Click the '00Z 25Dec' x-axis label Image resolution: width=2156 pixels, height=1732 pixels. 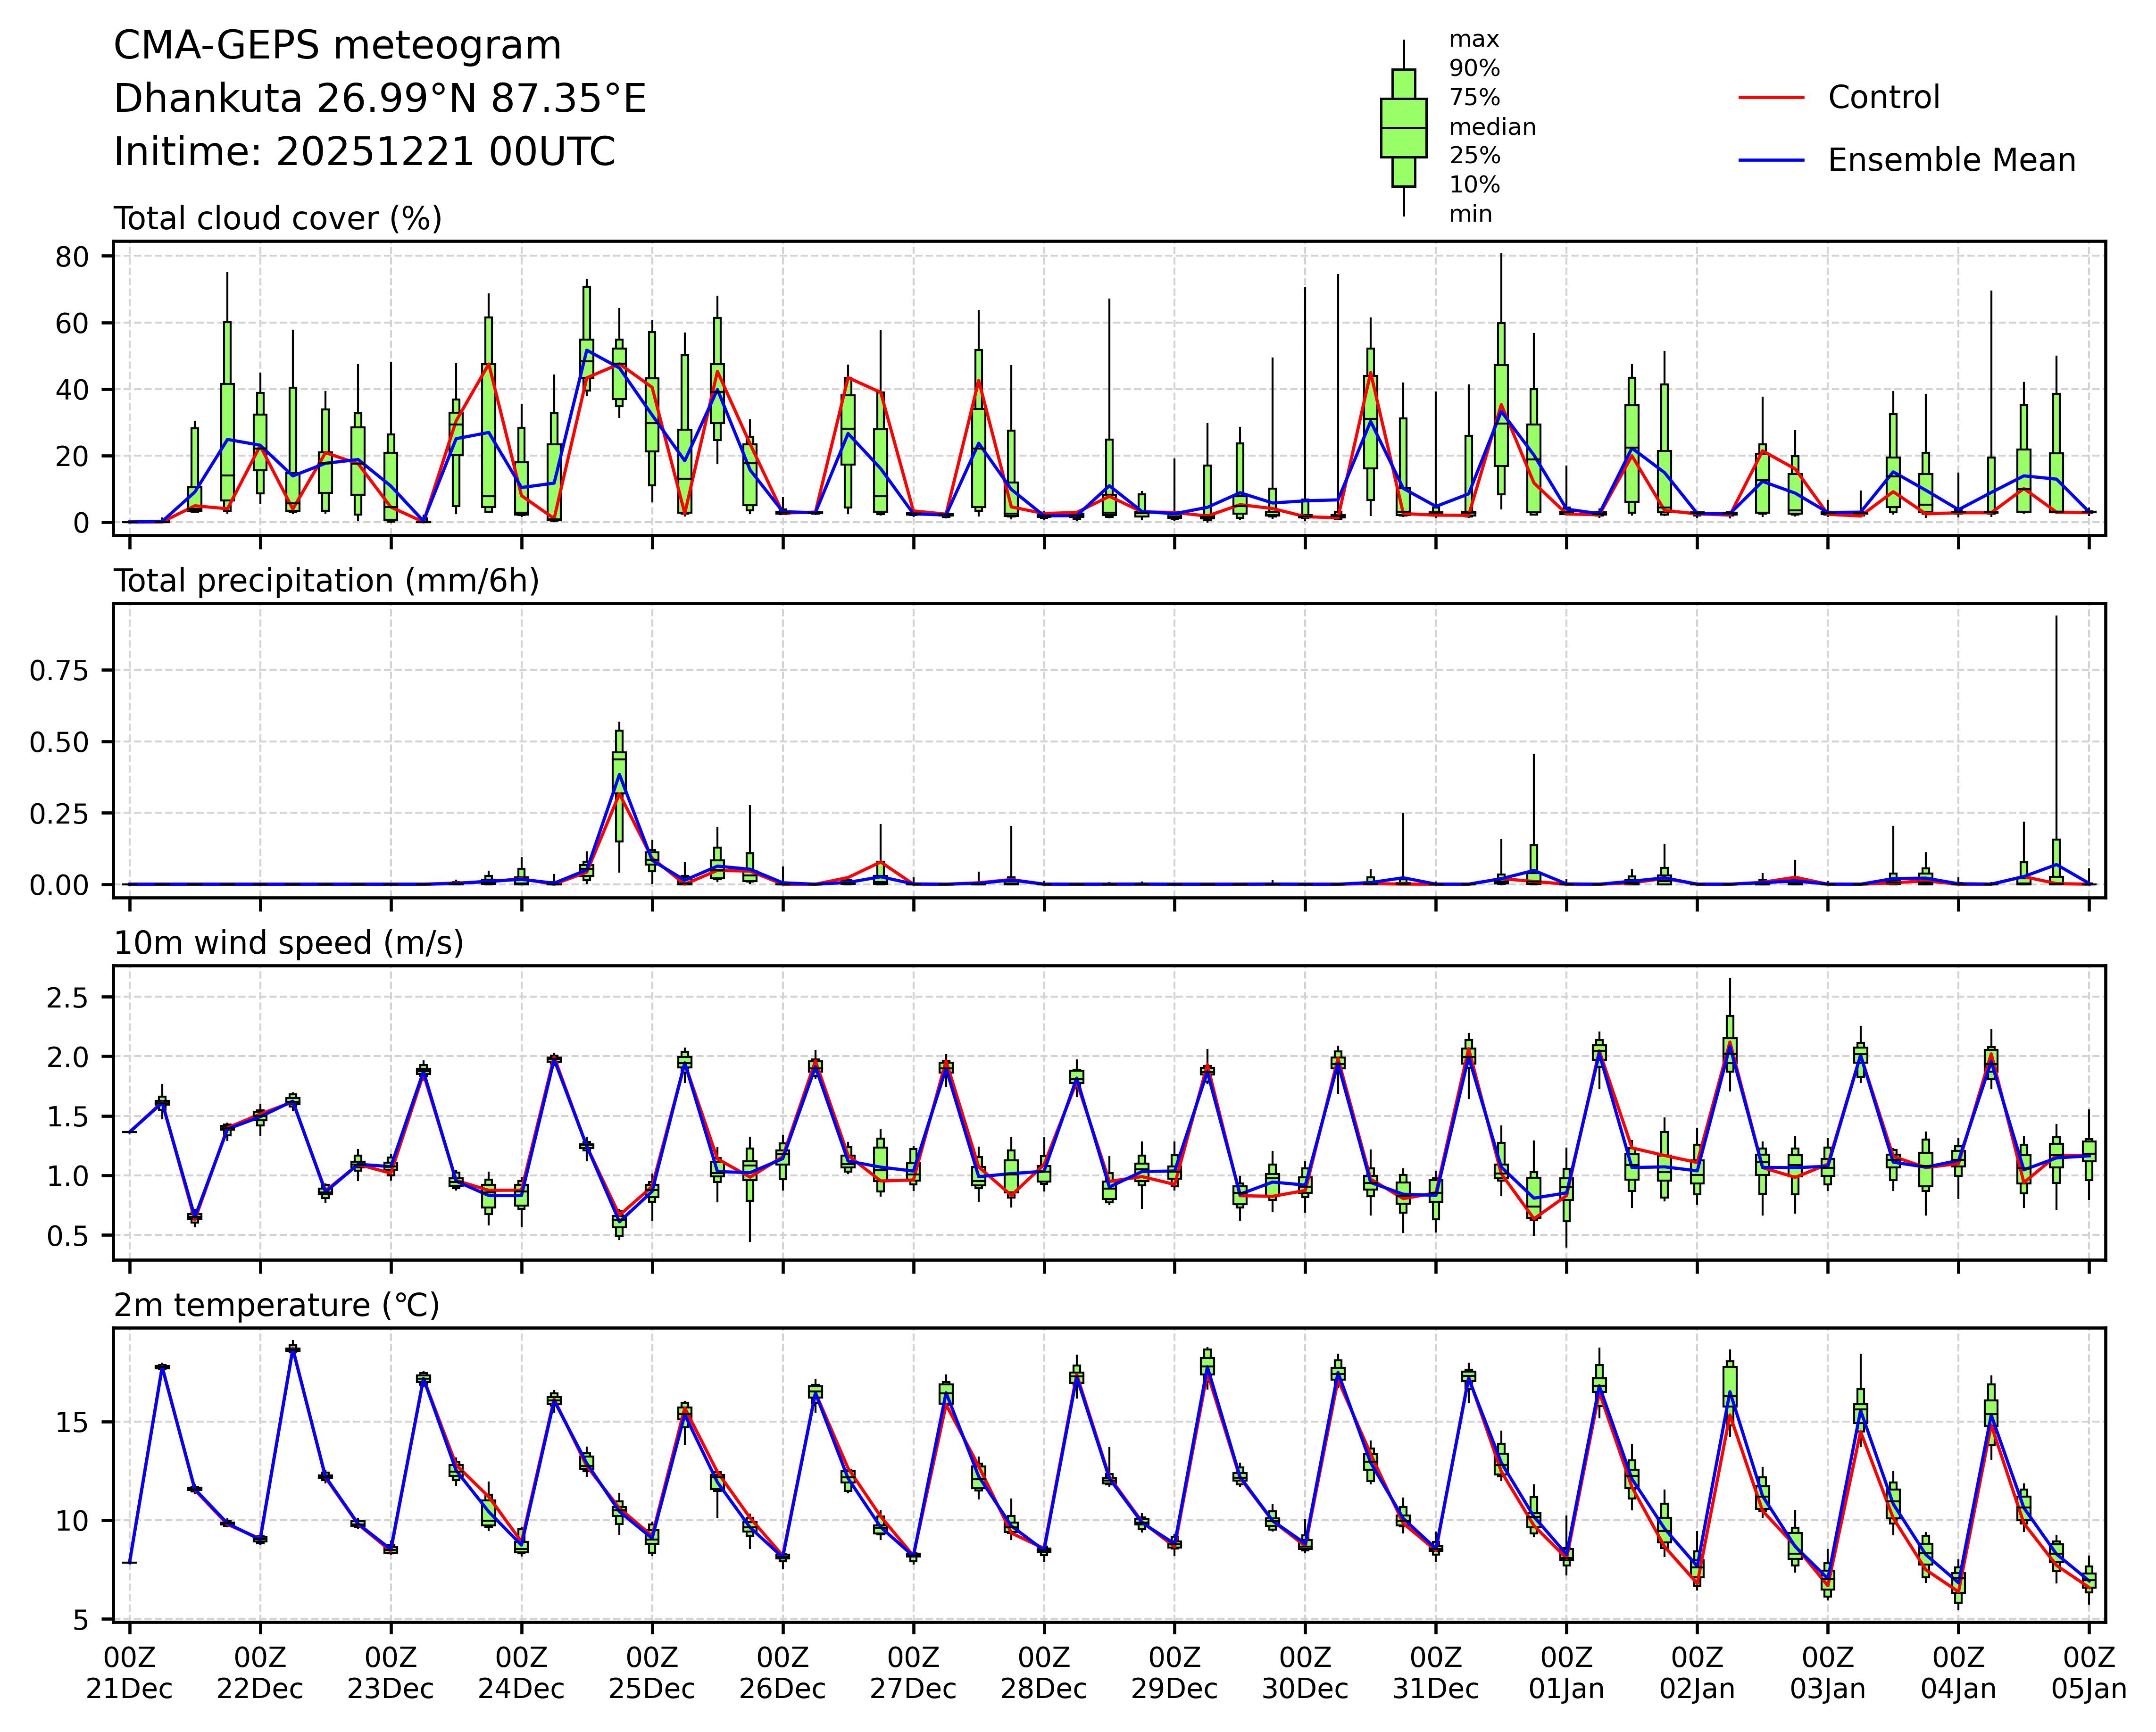pos(652,1673)
